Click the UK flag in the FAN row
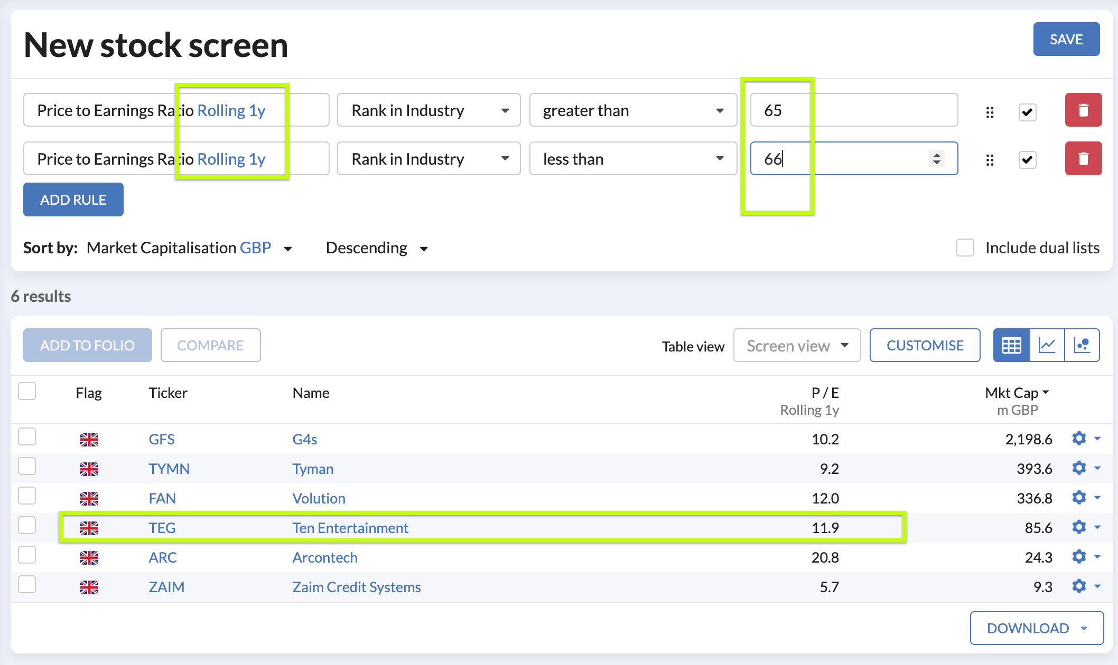This screenshot has height=665, width=1118. pos(89,498)
